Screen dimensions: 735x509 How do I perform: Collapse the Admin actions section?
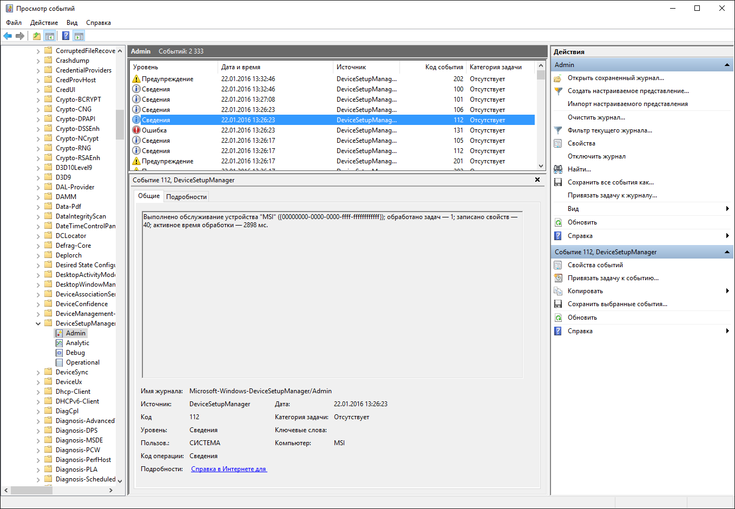click(x=727, y=65)
